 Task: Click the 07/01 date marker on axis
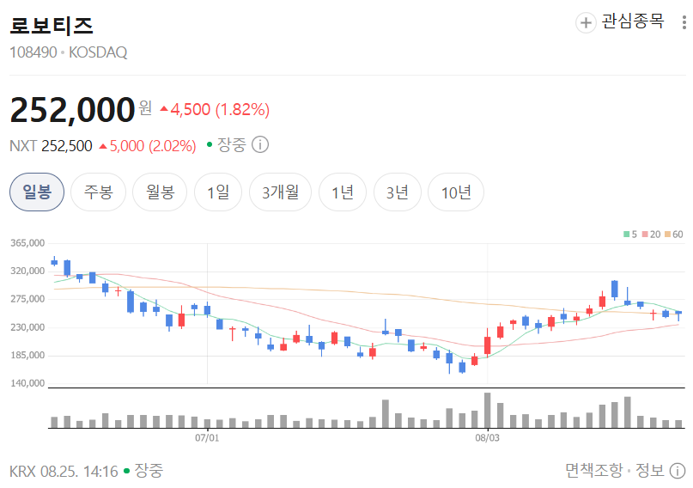tap(207, 438)
